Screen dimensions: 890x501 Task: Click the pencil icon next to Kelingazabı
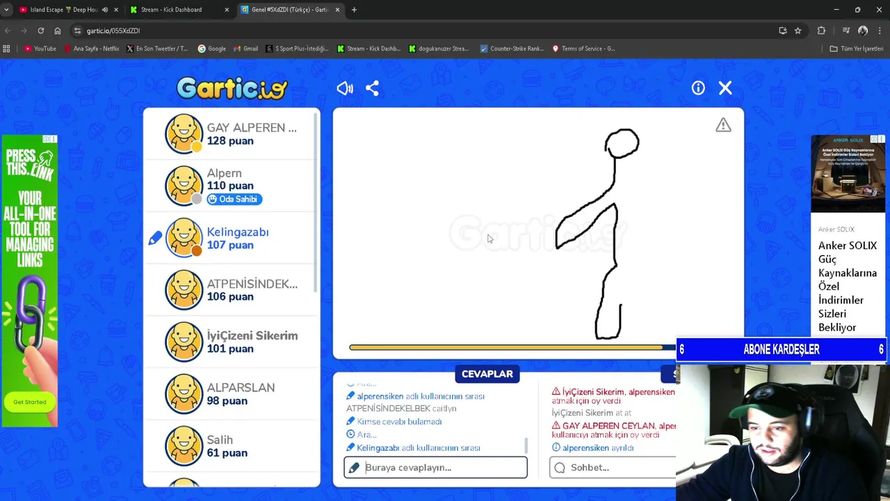(x=154, y=239)
